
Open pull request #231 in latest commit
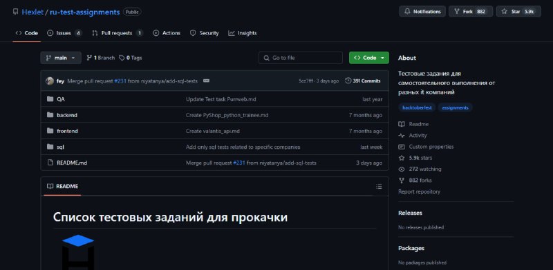120,81
